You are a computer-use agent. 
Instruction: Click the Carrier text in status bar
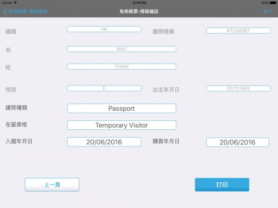7,3
